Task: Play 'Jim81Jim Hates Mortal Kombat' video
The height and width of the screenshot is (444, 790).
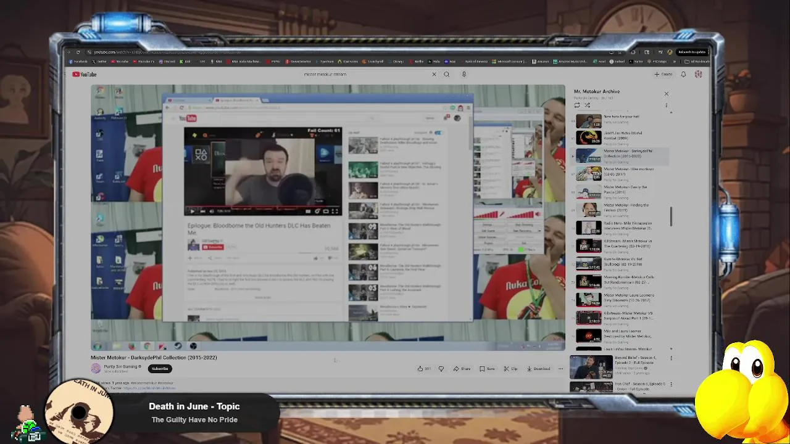Action: [618, 138]
